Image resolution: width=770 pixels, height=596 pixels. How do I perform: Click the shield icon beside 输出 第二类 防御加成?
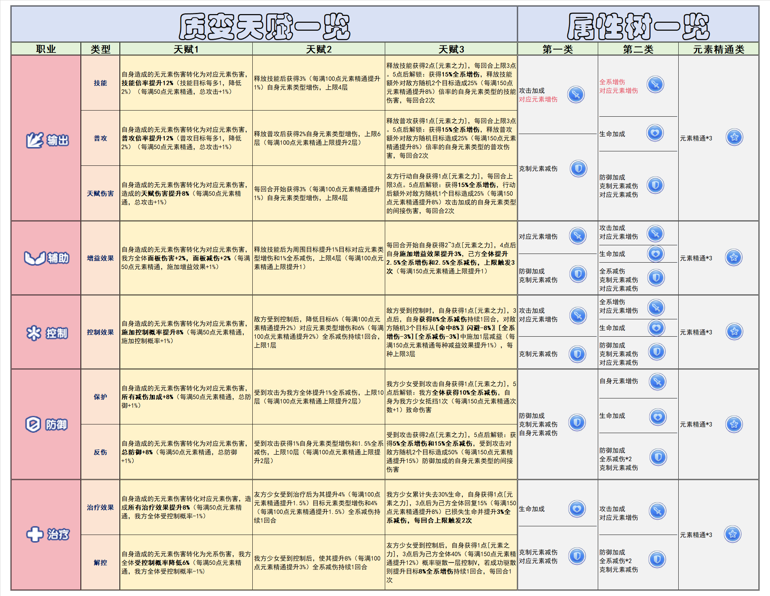[655, 185]
